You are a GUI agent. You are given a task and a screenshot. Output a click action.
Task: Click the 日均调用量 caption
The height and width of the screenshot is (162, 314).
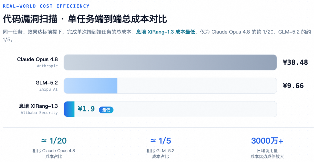click(267, 151)
